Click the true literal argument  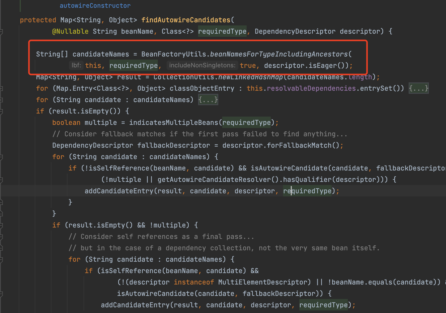[248, 66]
